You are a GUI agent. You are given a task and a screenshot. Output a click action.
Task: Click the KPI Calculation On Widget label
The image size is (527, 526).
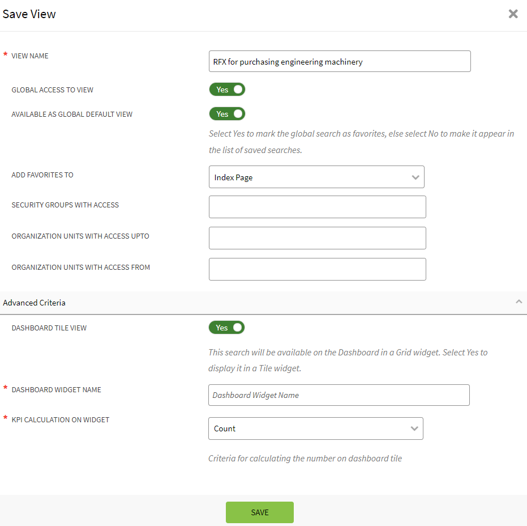coord(61,420)
